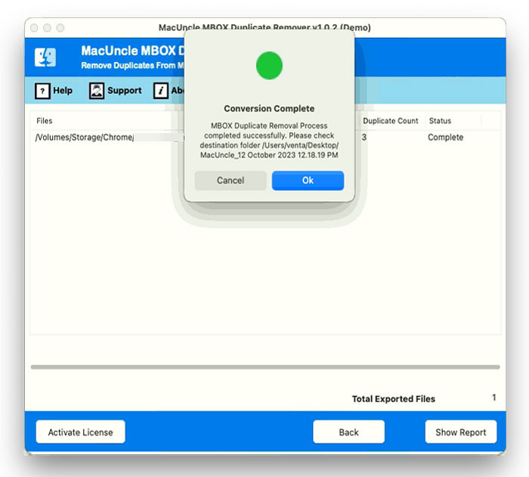
Task: Click the Total Exported Files label
Action: pyautogui.click(x=394, y=399)
